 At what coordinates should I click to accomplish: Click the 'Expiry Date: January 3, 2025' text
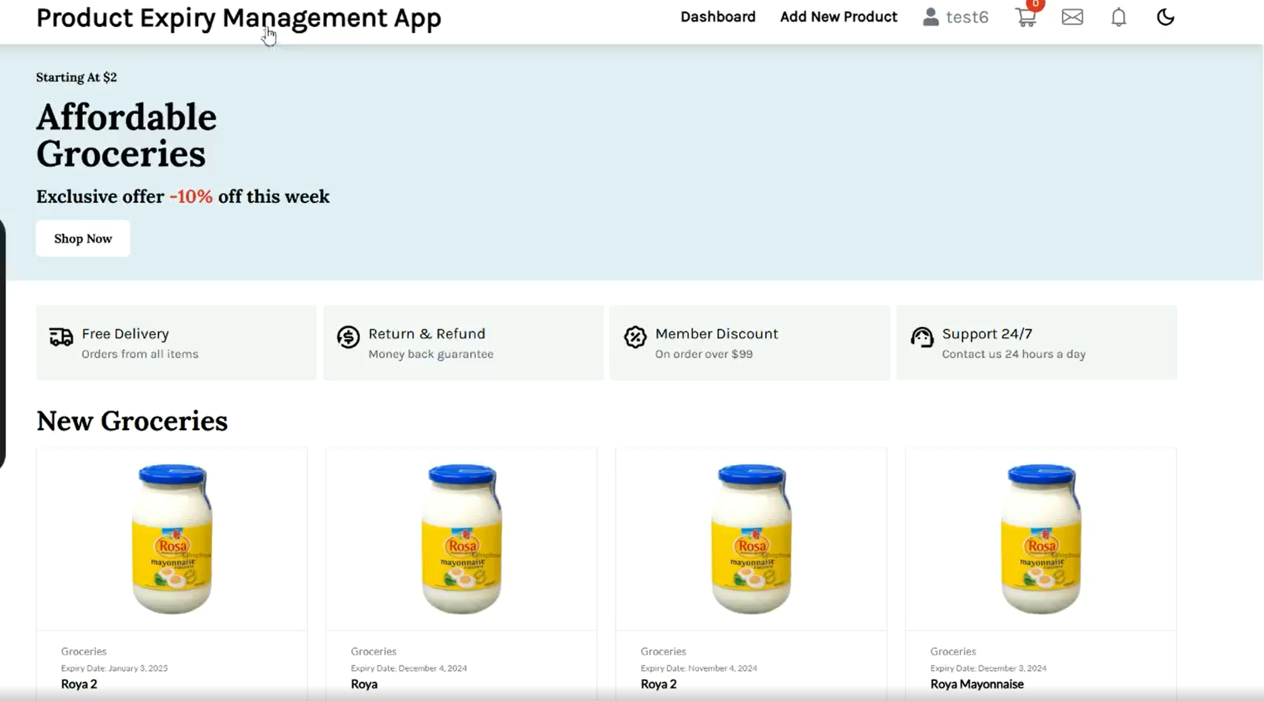[115, 668]
